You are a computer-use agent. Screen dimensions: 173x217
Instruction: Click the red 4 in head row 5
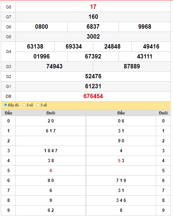[51, 171]
